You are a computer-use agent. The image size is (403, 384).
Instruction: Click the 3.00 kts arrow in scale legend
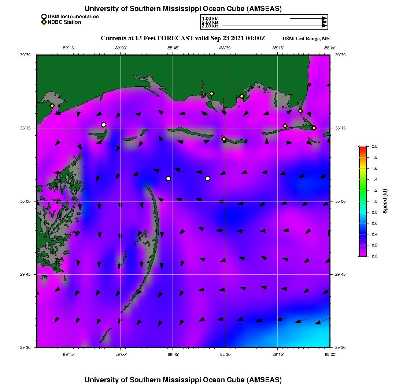coord(275,26)
